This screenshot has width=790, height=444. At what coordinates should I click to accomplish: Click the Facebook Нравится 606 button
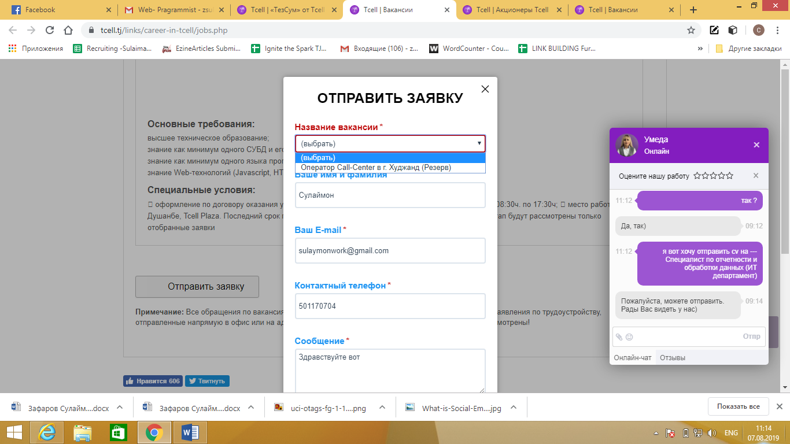tap(153, 381)
